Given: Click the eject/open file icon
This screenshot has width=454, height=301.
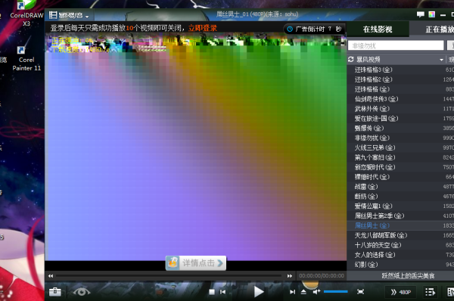Looking at the screenshot, I should pyautogui.click(x=303, y=292).
